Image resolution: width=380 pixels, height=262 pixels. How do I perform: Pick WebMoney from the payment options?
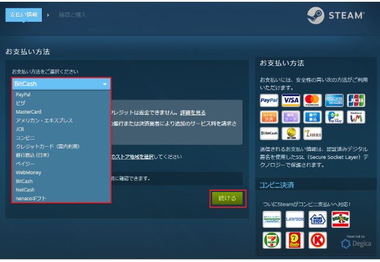tap(27, 173)
